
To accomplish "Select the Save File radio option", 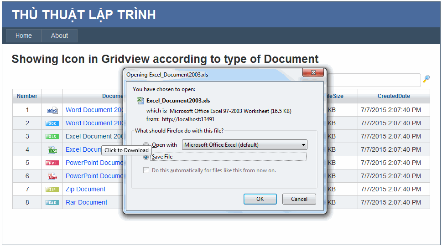I will [146, 157].
